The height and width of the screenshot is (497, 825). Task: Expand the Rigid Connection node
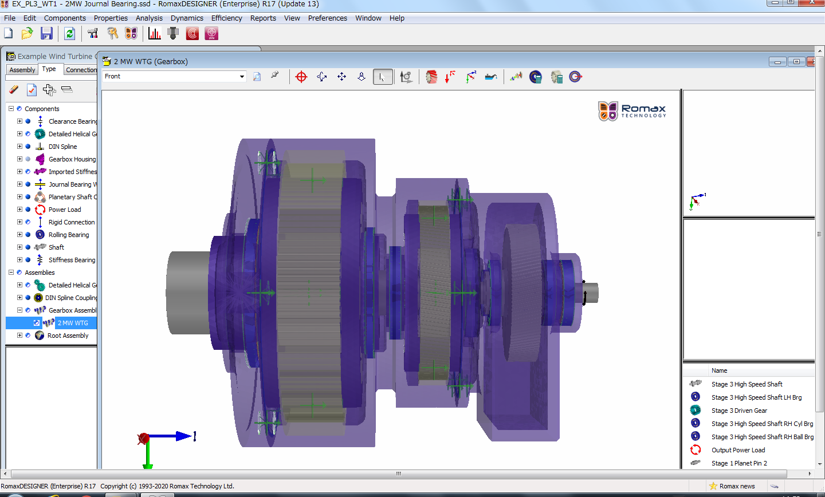click(19, 222)
